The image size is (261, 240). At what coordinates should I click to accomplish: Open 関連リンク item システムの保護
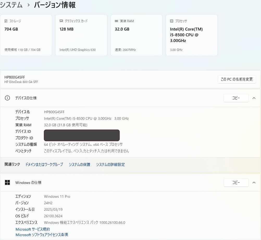79,164
